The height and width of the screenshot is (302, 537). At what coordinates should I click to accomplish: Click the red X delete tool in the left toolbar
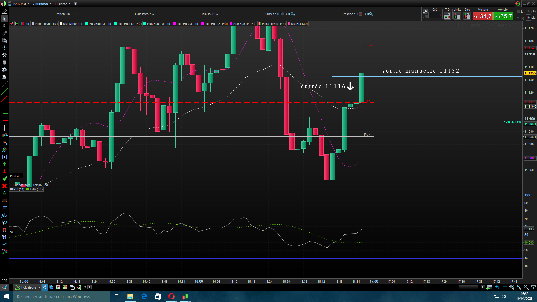pos(4,186)
